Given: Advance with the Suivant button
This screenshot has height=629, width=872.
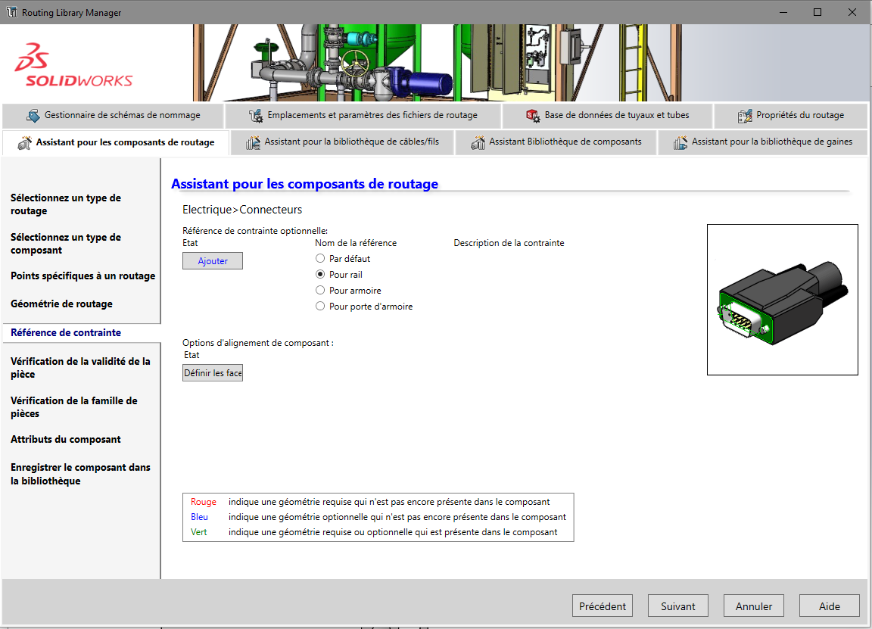Looking at the screenshot, I should [x=678, y=606].
